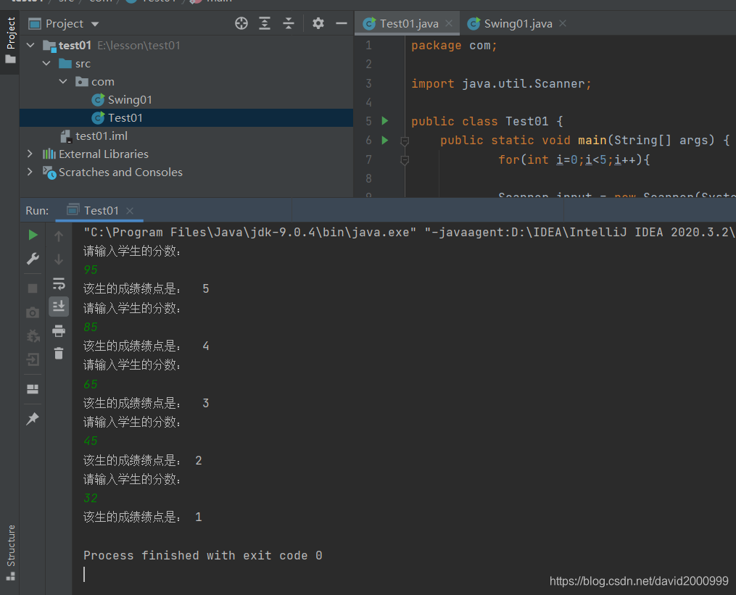Open run configuration wrench icon
Viewport: 736px width, 595px height.
tap(33, 259)
